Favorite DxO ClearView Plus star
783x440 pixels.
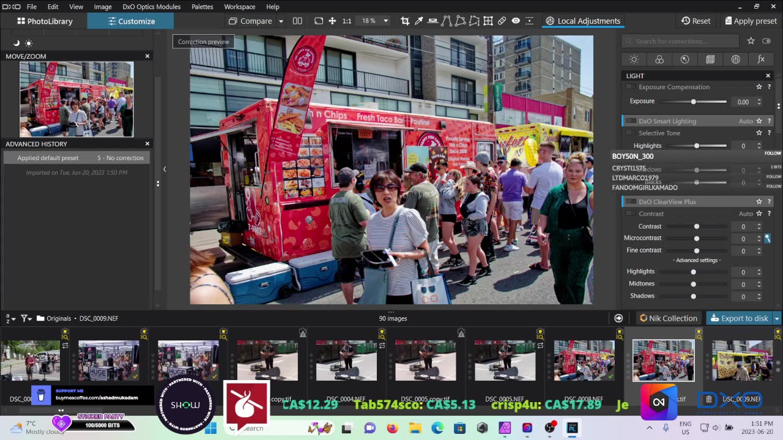pyautogui.click(x=759, y=202)
